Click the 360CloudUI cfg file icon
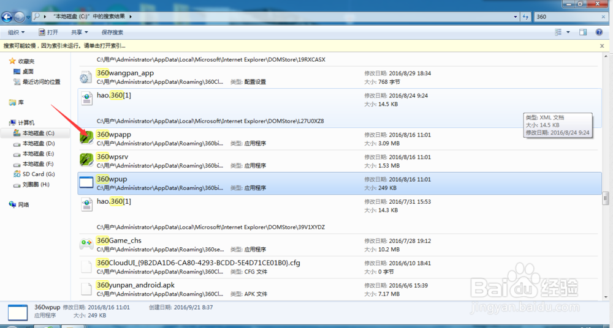Image resolution: width=613 pixels, height=328 pixels. click(x=86, y=267)
